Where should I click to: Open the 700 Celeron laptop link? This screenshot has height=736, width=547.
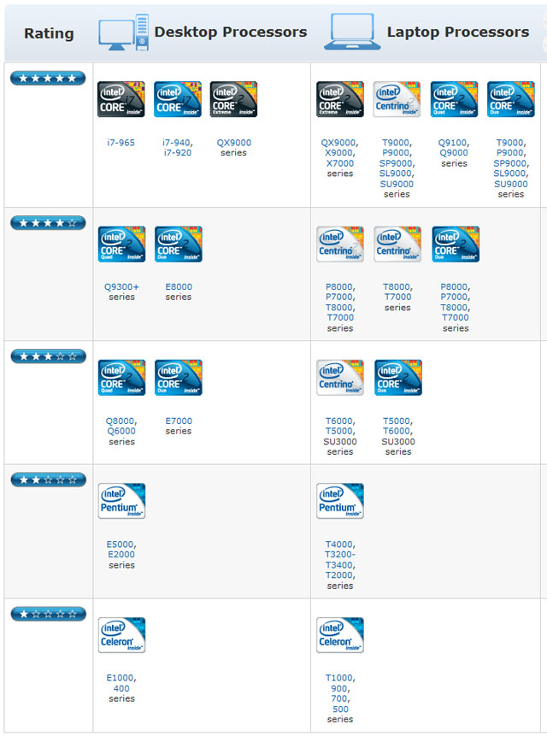click(340, 699)
